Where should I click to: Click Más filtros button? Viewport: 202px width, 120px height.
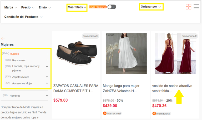point(77,7)
